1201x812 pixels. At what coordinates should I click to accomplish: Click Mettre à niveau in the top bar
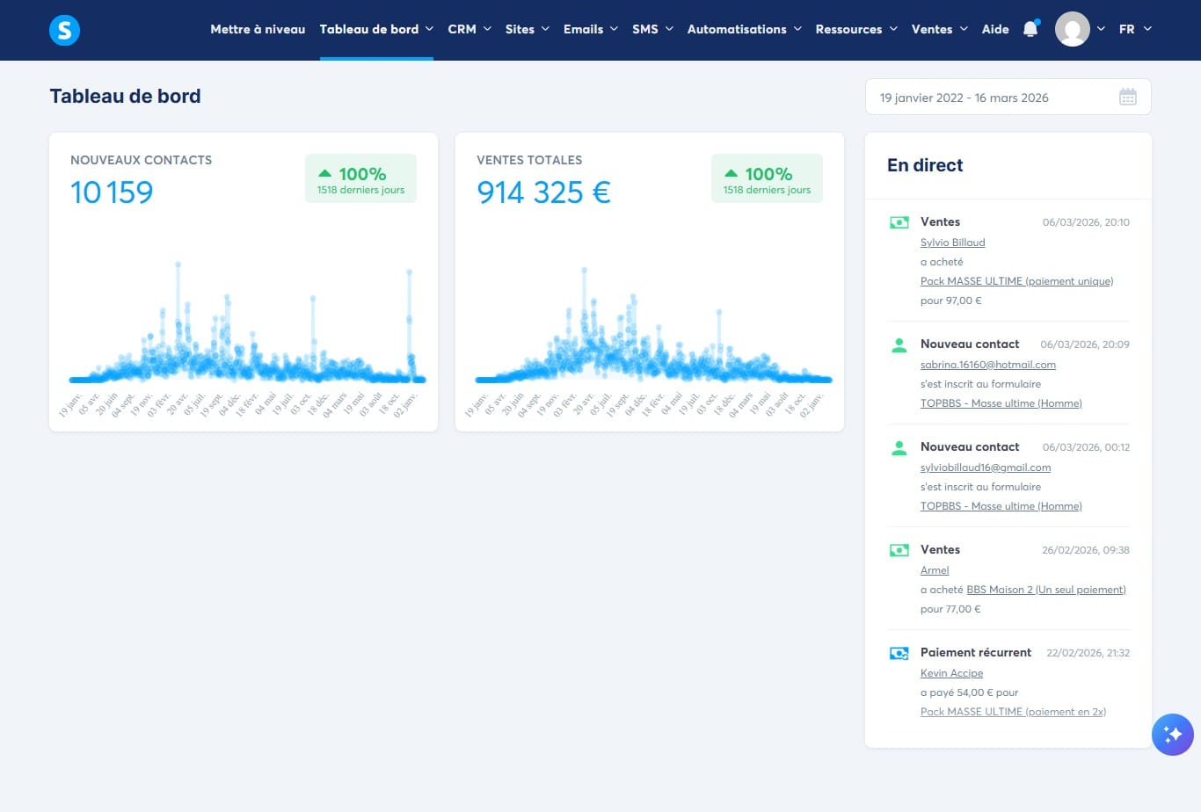pos(258,29)
